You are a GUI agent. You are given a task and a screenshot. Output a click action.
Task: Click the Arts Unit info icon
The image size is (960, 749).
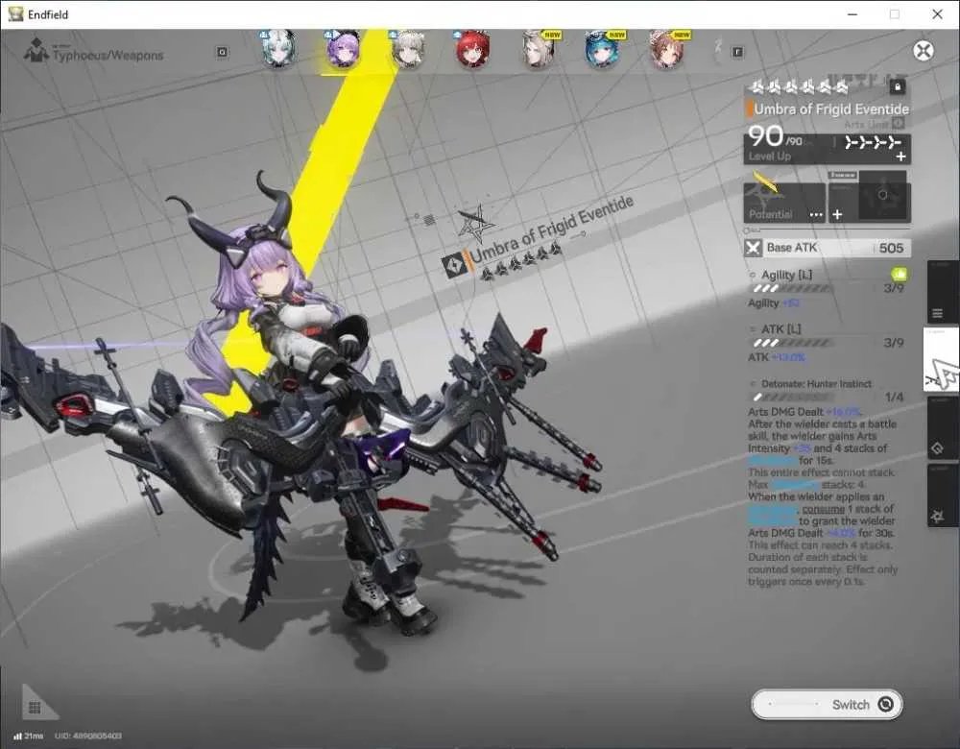point(898,123)
